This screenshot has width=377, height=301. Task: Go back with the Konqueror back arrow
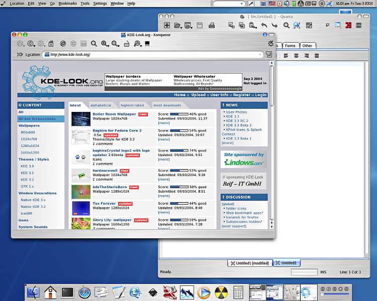[x=30, y=44]
